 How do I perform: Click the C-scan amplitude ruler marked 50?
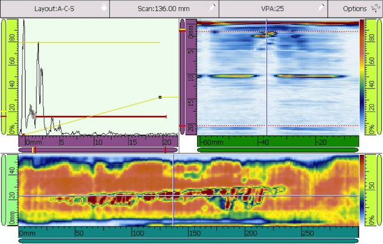point(370,190)
